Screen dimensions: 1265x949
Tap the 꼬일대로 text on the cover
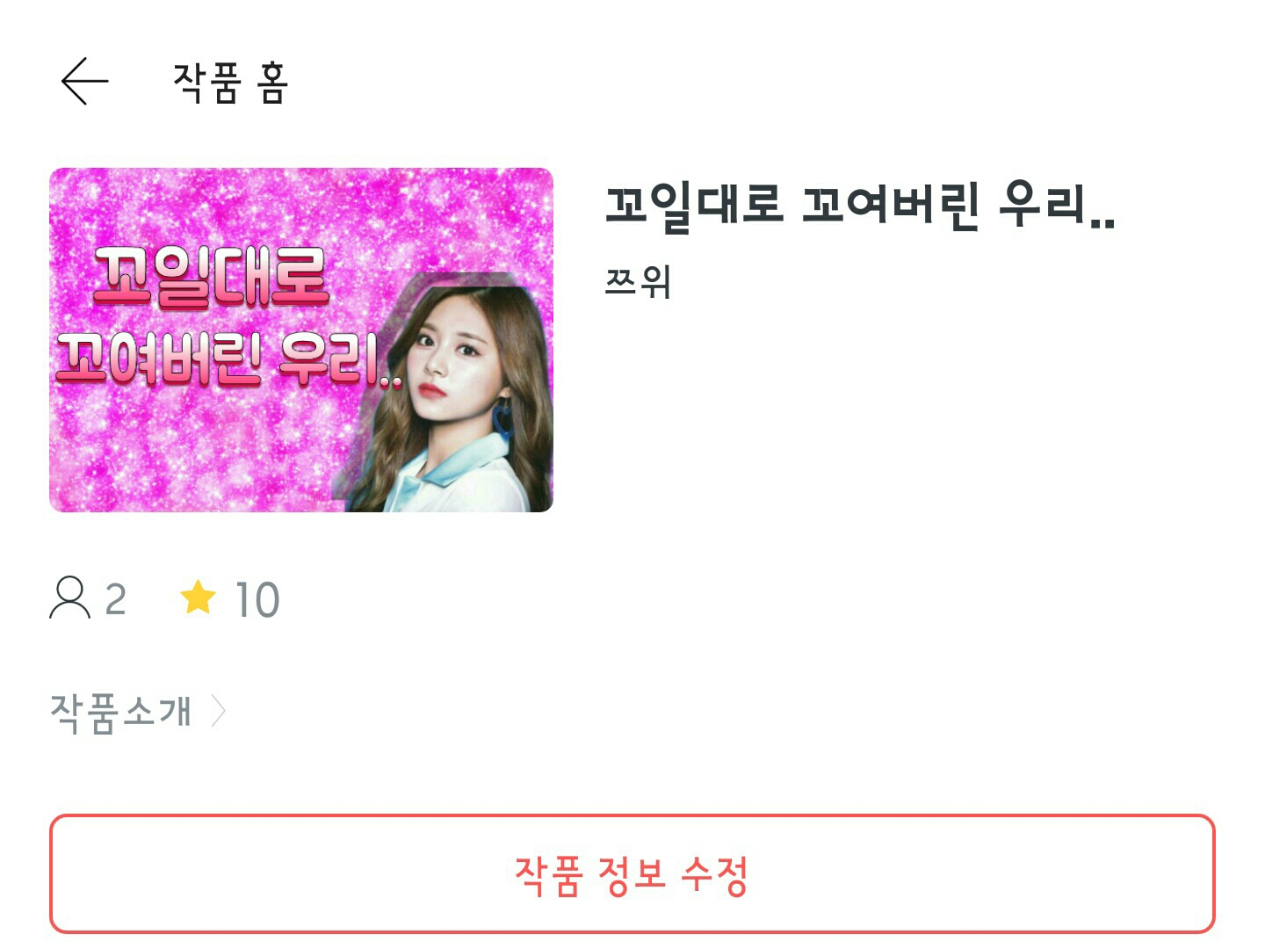[211, 278]
